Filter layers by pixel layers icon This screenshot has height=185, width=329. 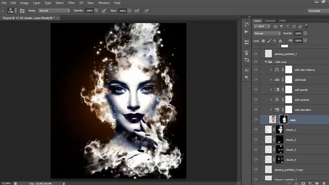[276, 26]
